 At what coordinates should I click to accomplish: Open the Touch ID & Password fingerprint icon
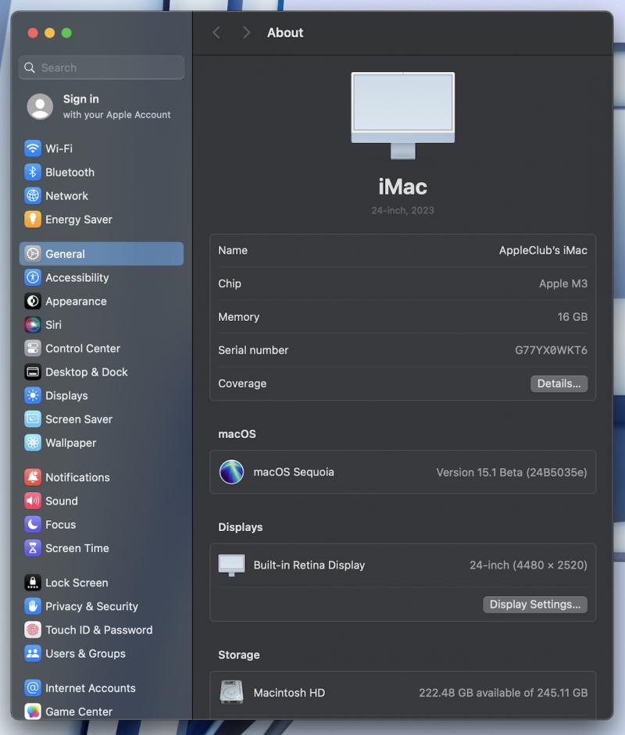pos(33,630)
